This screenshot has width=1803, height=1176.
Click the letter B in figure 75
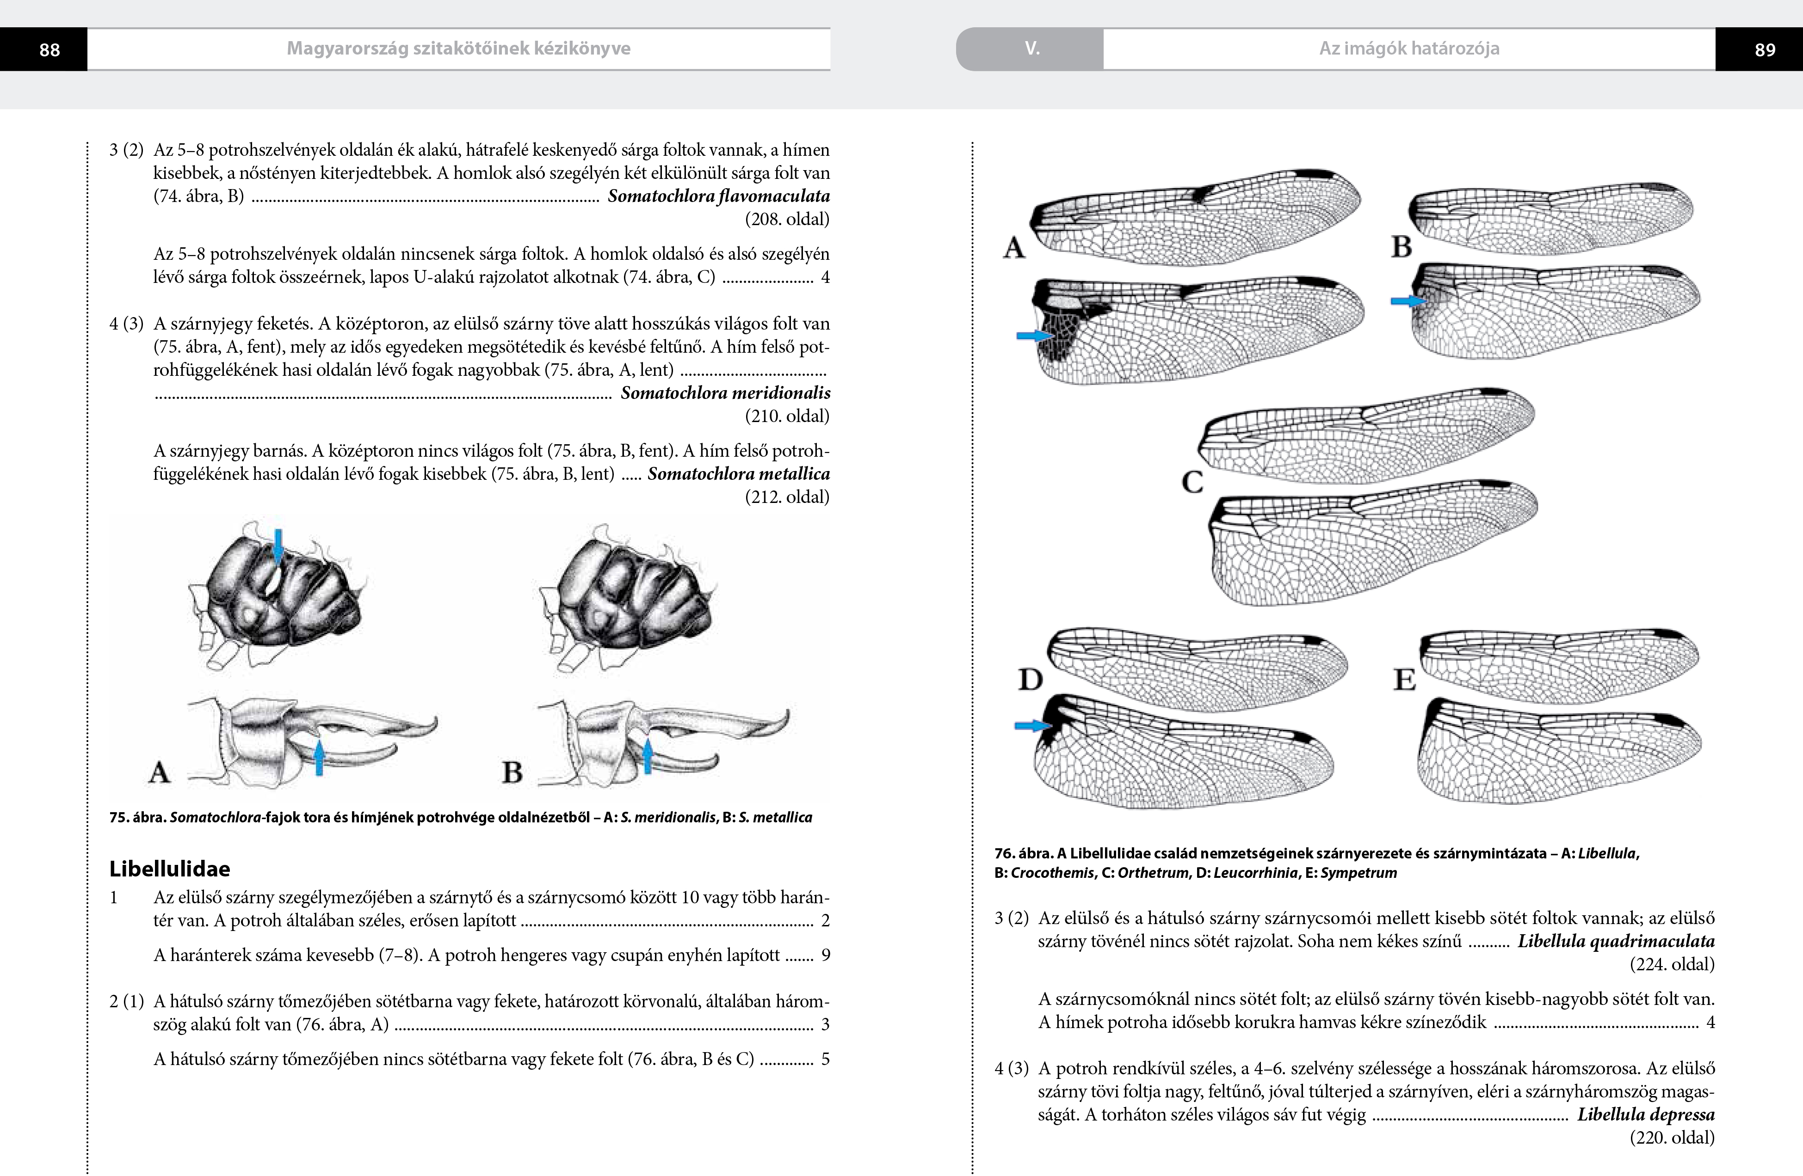pyautogui.click(x=512, y=772)
